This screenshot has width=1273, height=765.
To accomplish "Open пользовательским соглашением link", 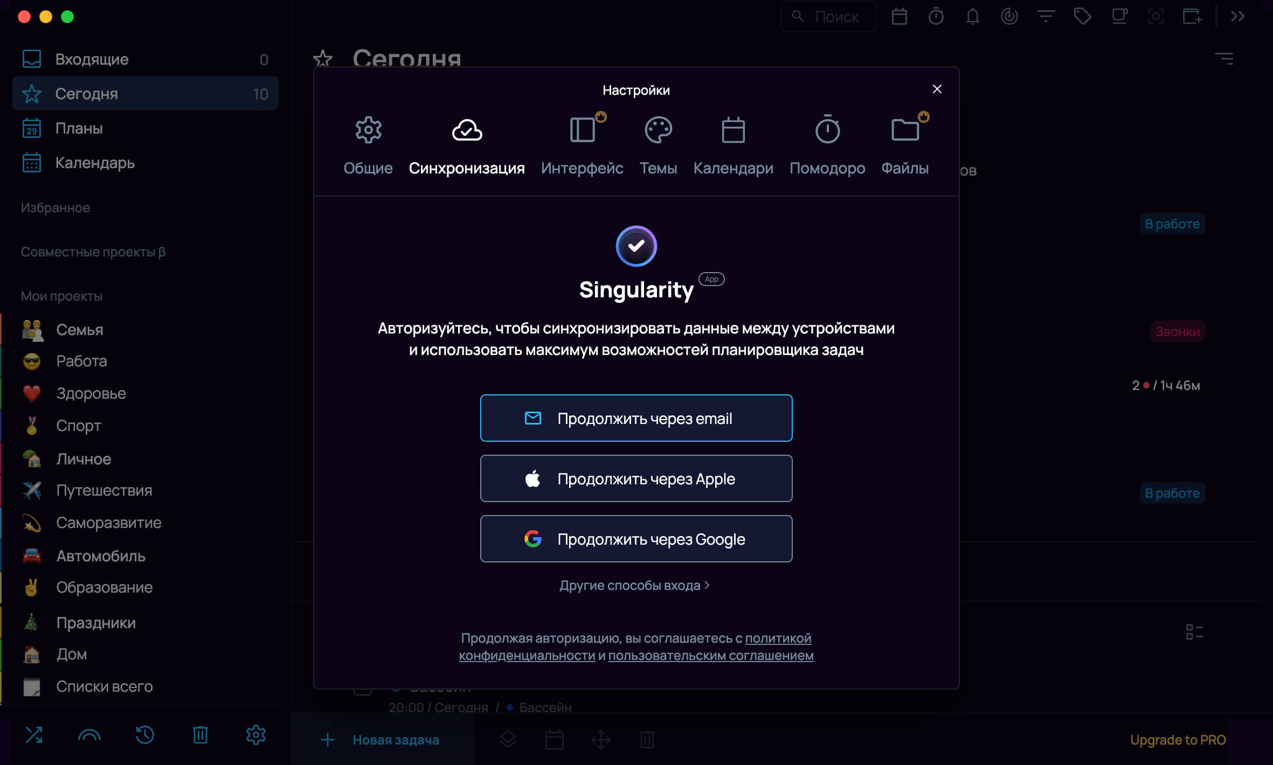I will pyautogui.click(x=711, y=655).
